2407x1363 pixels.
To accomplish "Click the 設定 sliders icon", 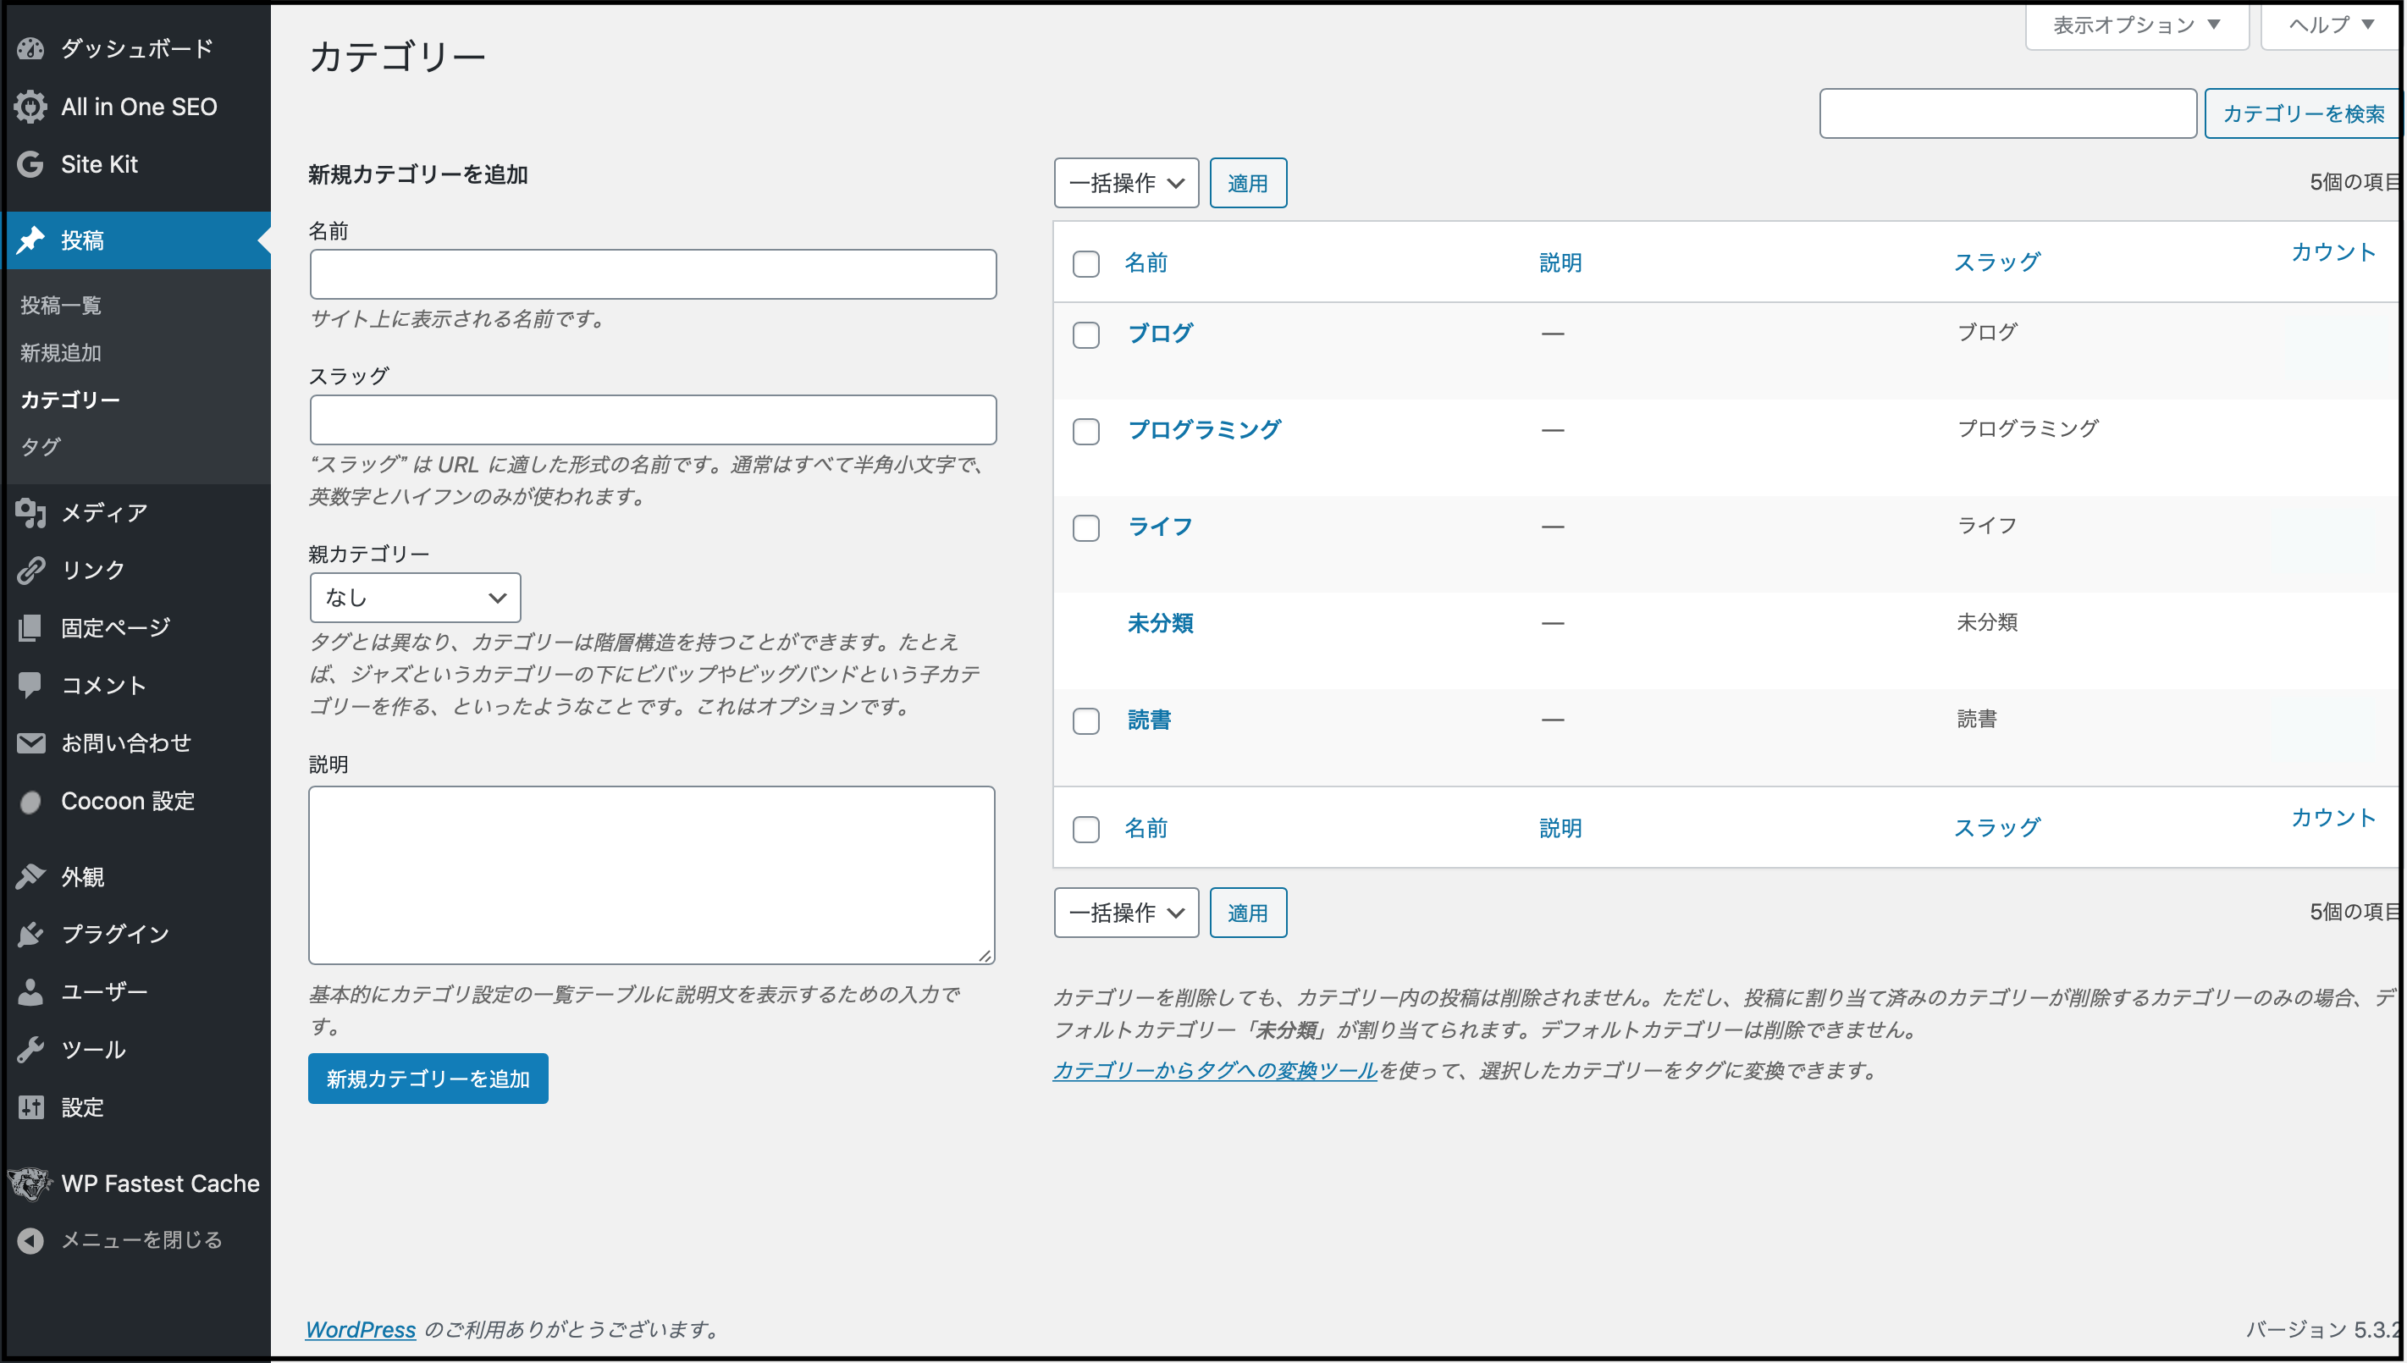I will pos(30,1107).
